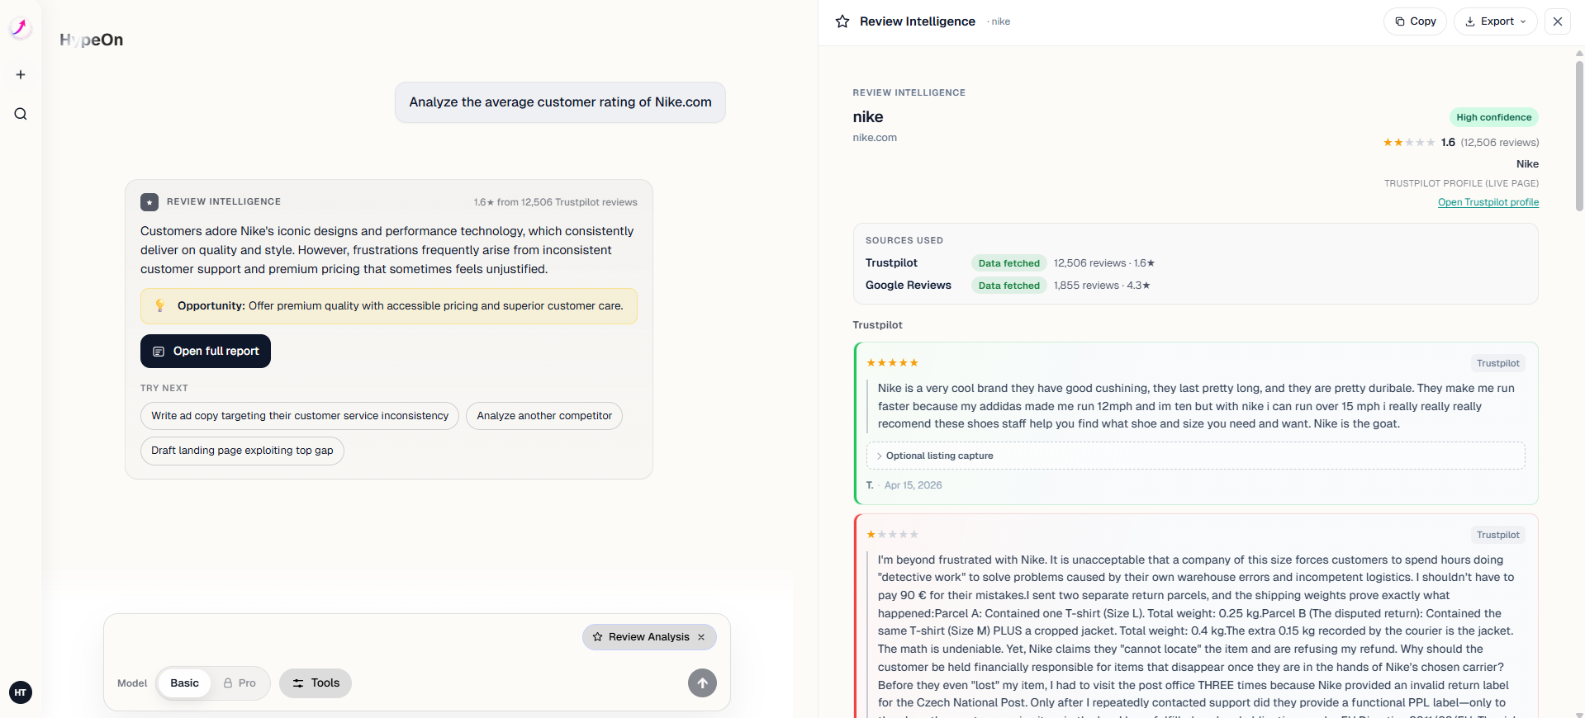This screenshot has width=1585, height=718.
Task: Click the Review Intelligence card star badge
Action: pos(149,202)
